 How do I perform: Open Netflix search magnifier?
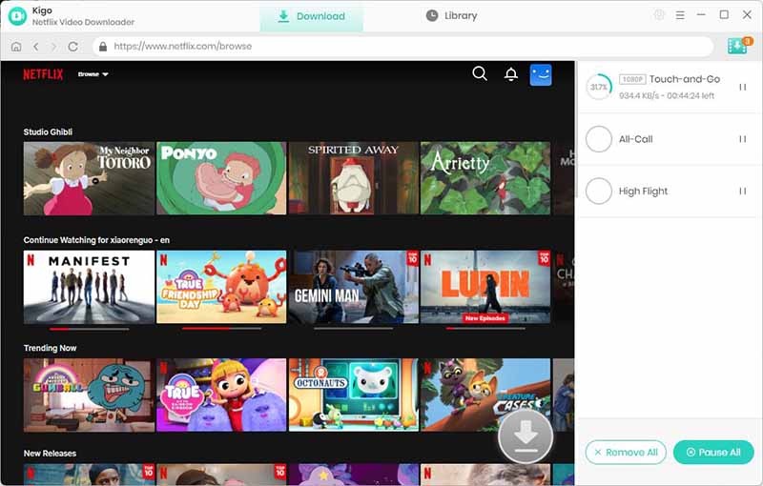(x=480, y=74)
